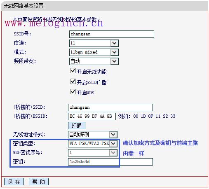Open the 信道 channel dropdown showing 11
The height and width of the screenshot is (189, 209).
94,43
